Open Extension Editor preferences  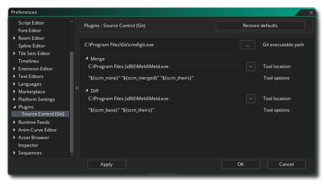(x=36, y=69)
